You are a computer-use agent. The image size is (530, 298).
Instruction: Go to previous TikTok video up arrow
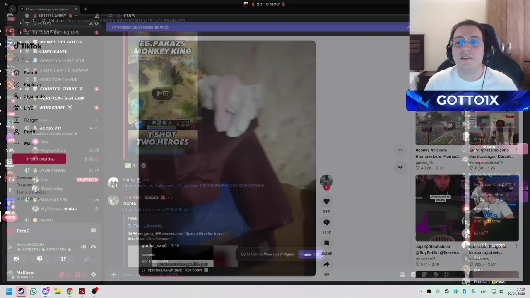point(400,150)
